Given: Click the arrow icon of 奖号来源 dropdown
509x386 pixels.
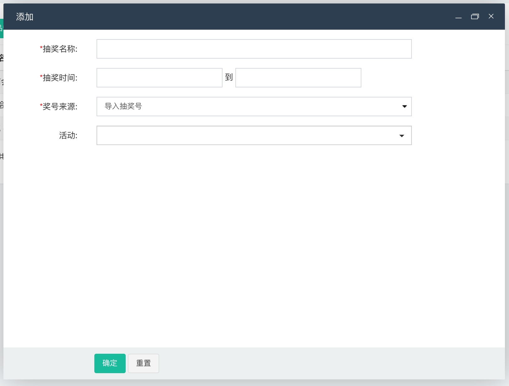Looking at the screenshot, I should point(404,107).
